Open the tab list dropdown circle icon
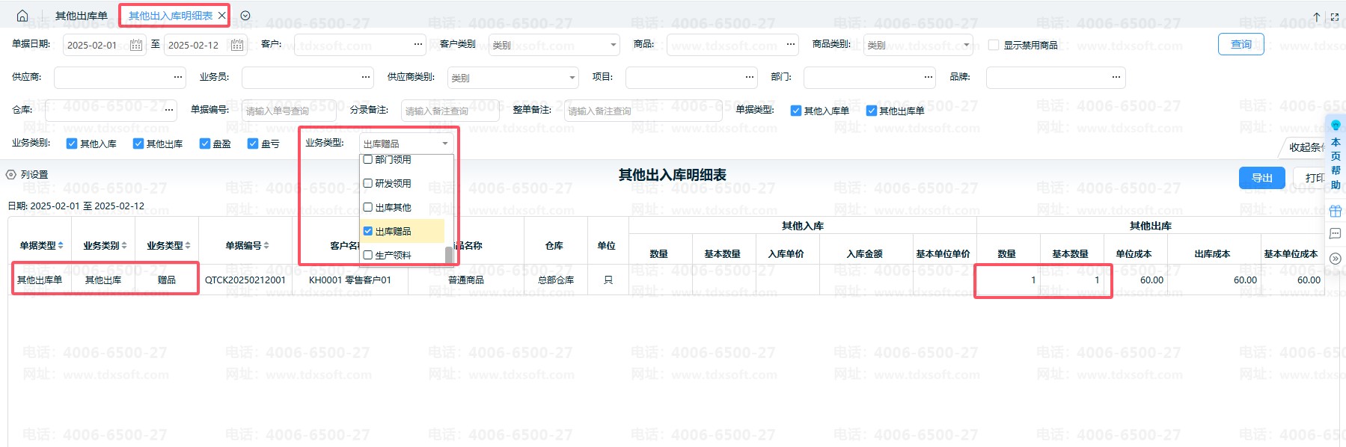The height and width of the screenshot is (447, 1346). pos(245,16)
